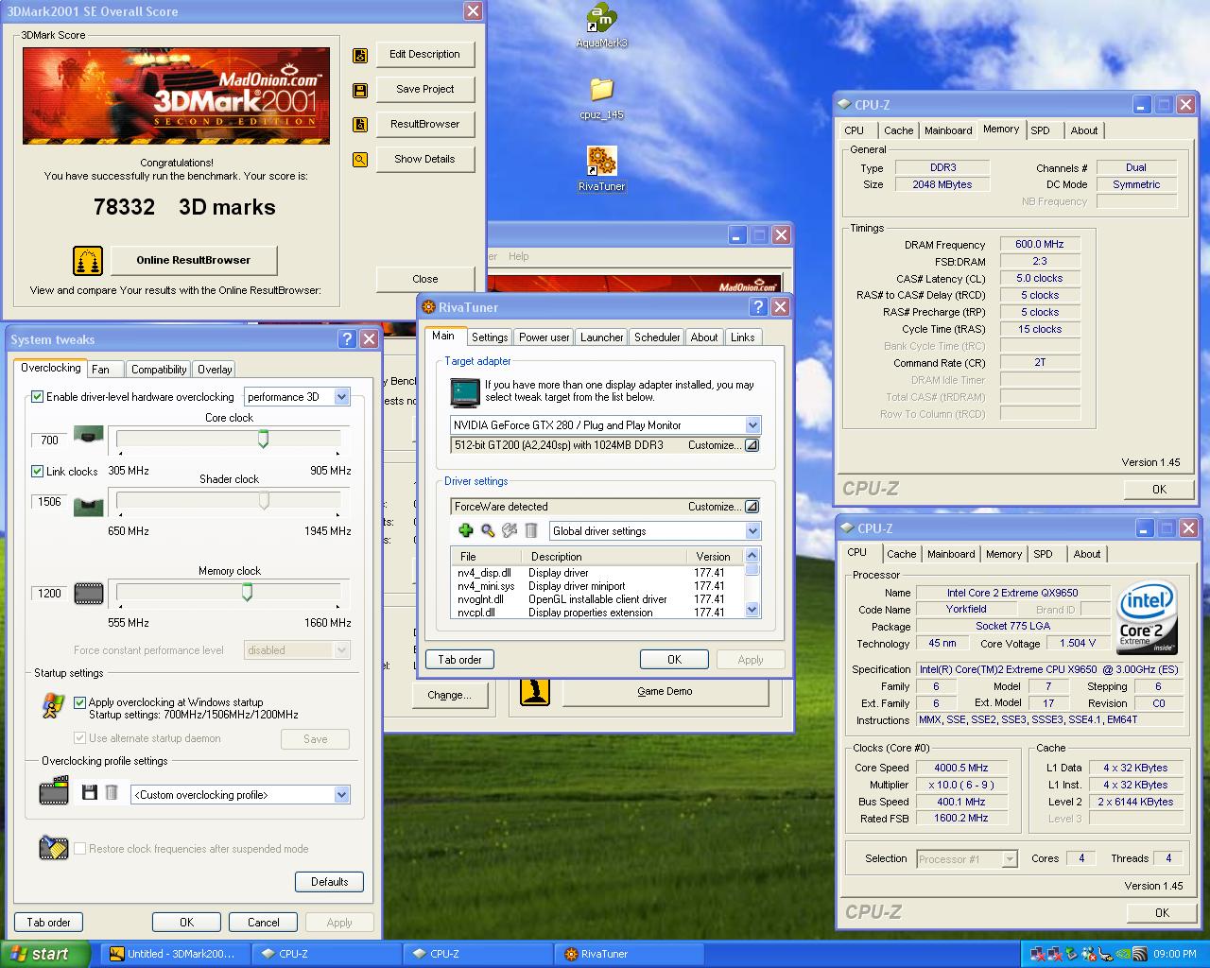
Task: Click the Game Demo button
Action: point(665,691)
